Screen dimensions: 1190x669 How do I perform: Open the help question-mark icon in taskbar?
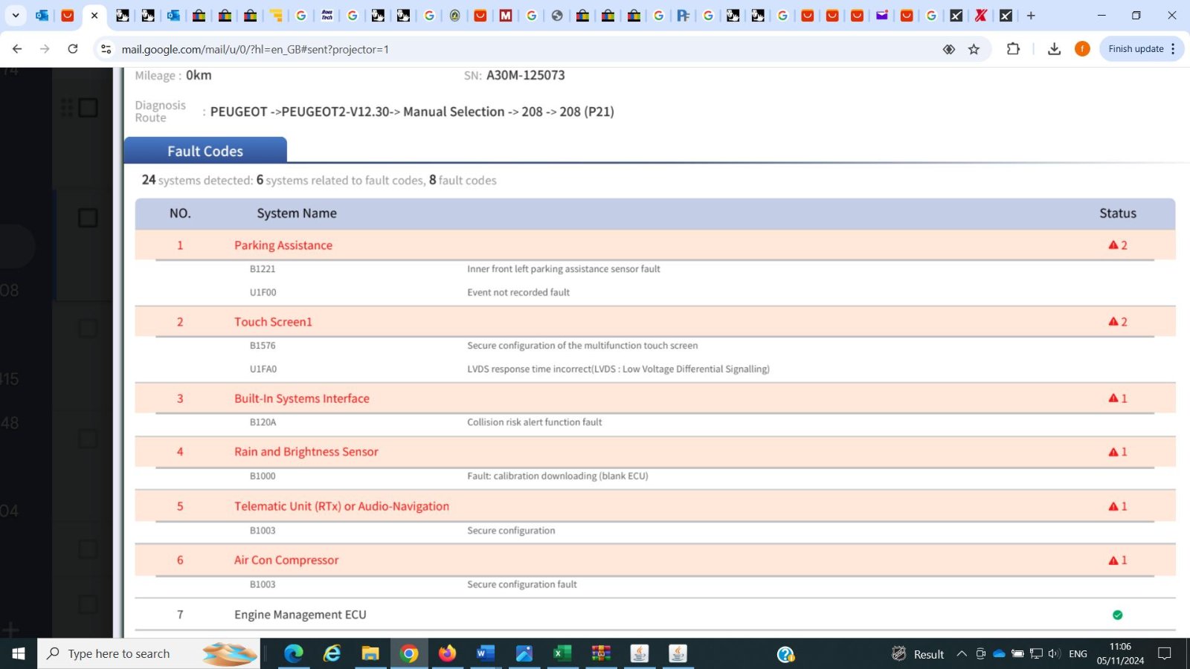[x=785, y=654]
